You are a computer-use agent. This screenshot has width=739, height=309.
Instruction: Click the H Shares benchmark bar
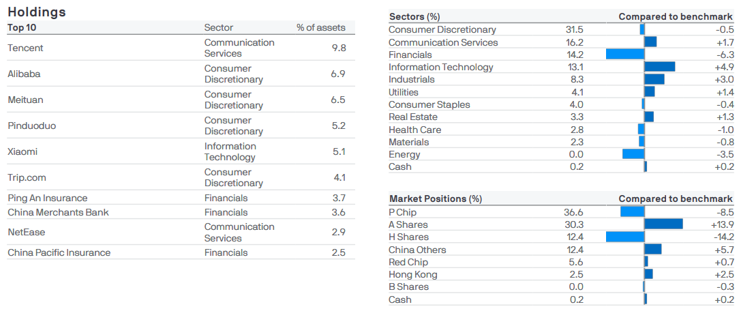(x=625, y=237)
